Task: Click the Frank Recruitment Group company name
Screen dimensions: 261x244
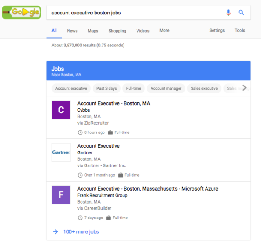Action: (x=103, y=195)
